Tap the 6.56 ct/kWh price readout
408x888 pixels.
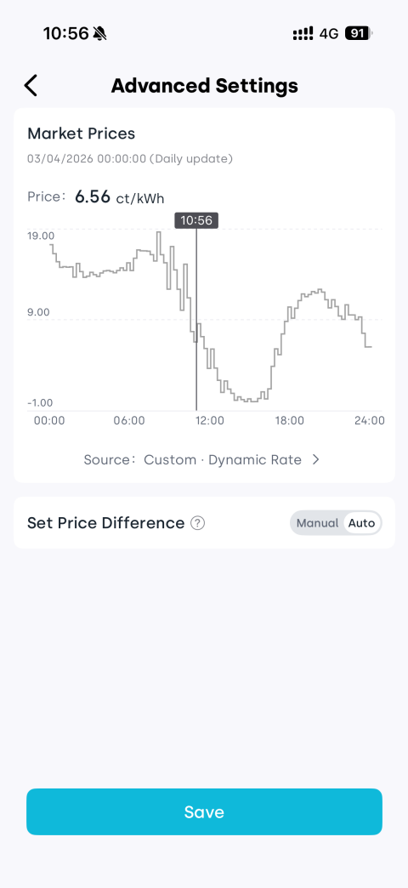tap(119, 197)
